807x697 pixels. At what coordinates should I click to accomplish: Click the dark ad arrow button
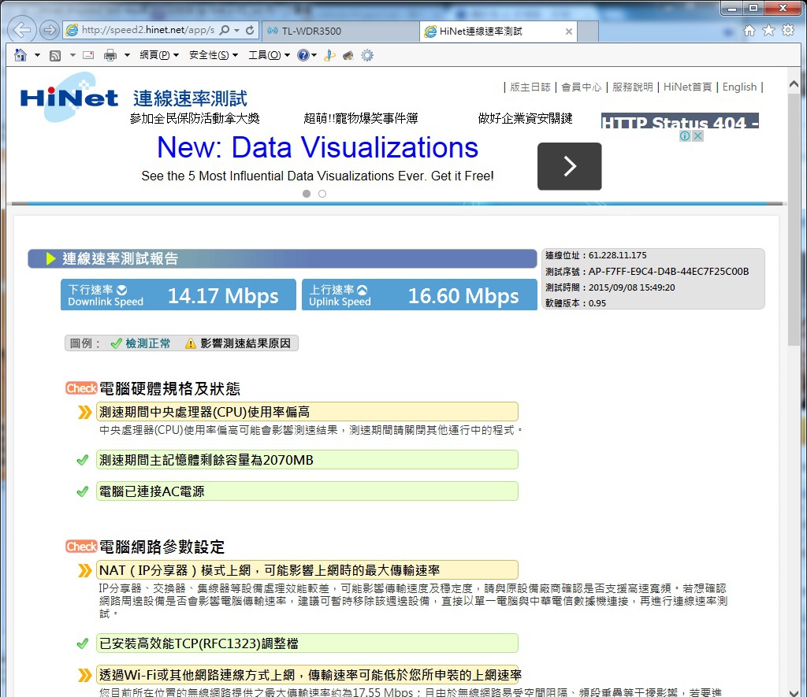569,166
